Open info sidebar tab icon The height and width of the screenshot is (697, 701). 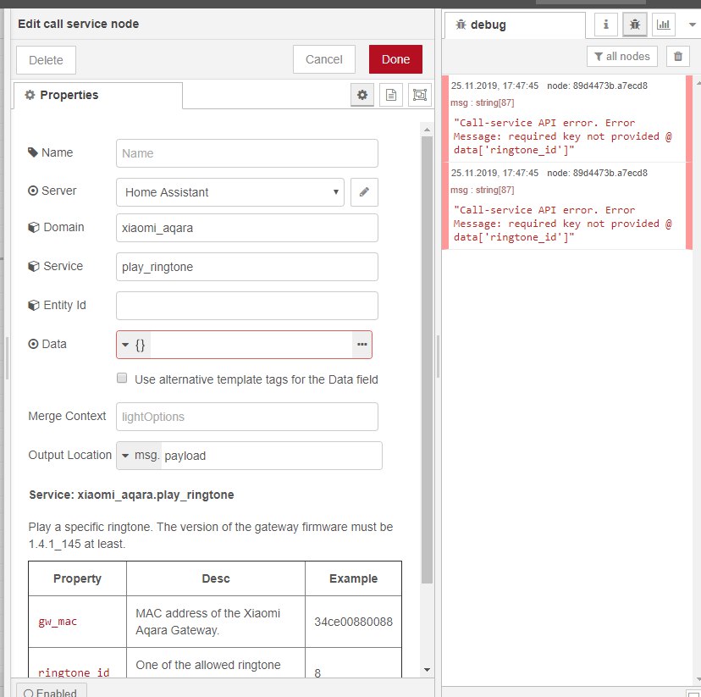pos(606,25)
